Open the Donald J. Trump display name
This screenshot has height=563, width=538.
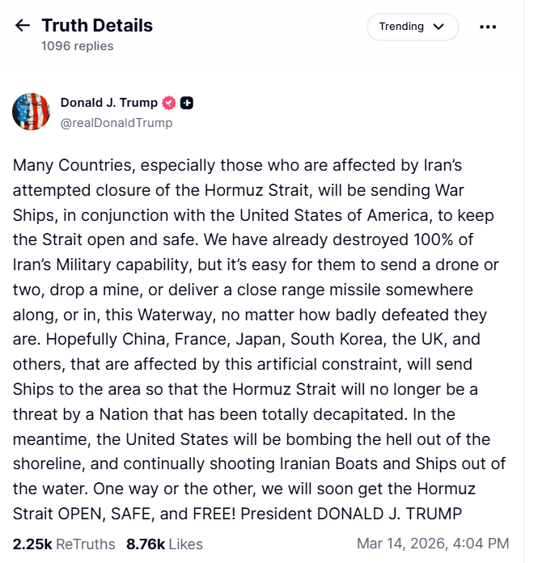pos(109,103)
